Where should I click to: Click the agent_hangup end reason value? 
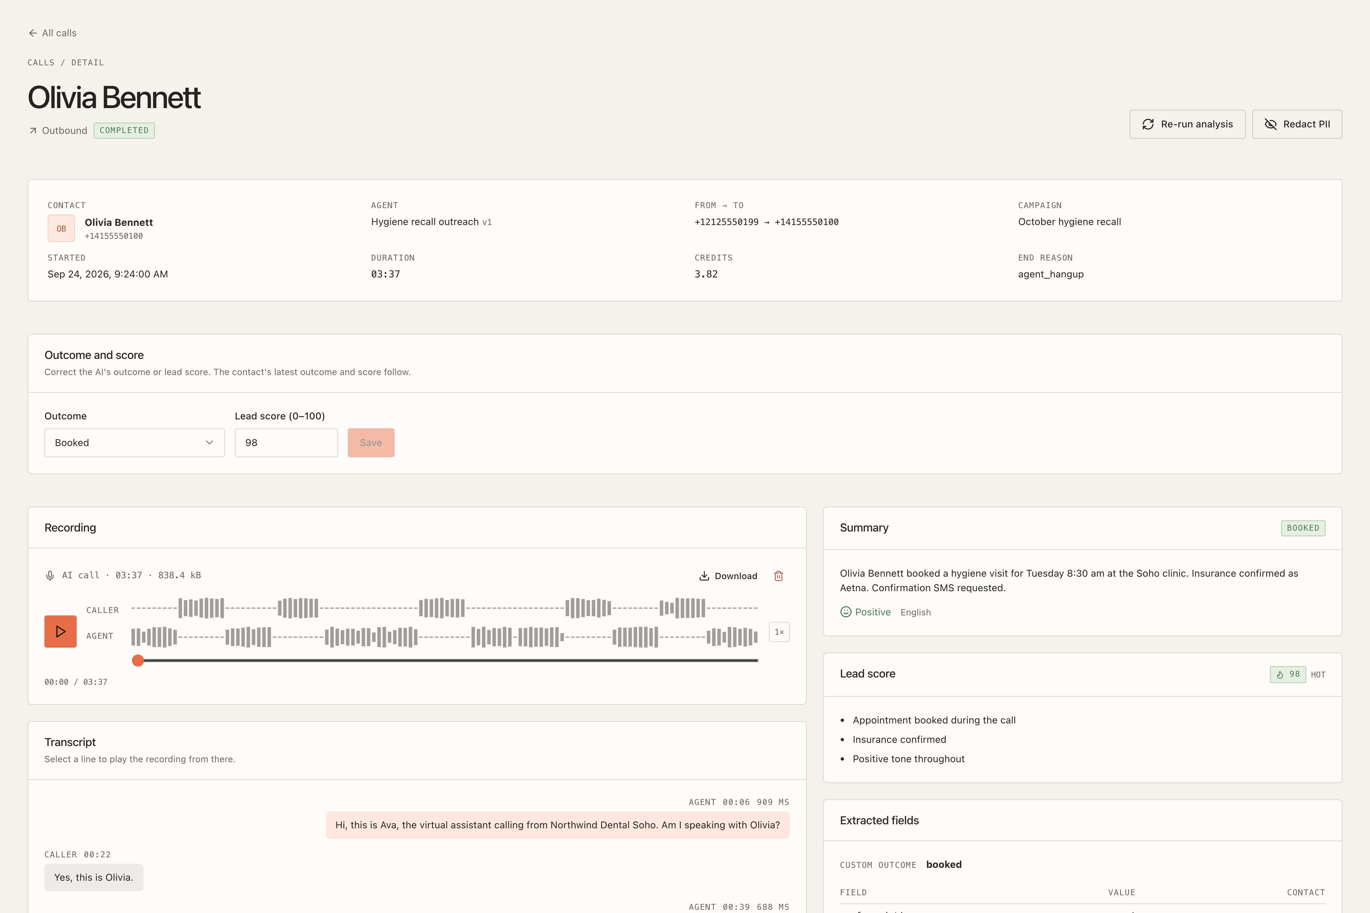click(x=1051, y=274)
